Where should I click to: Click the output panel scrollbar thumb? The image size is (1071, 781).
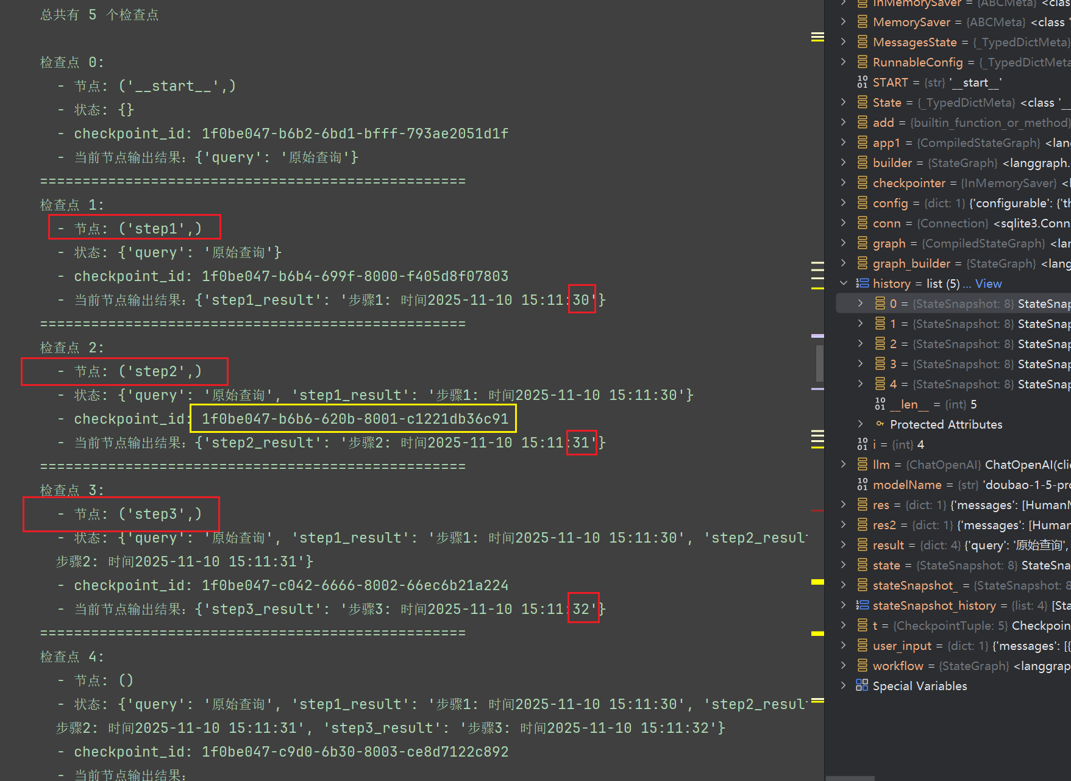pos(820,363)
